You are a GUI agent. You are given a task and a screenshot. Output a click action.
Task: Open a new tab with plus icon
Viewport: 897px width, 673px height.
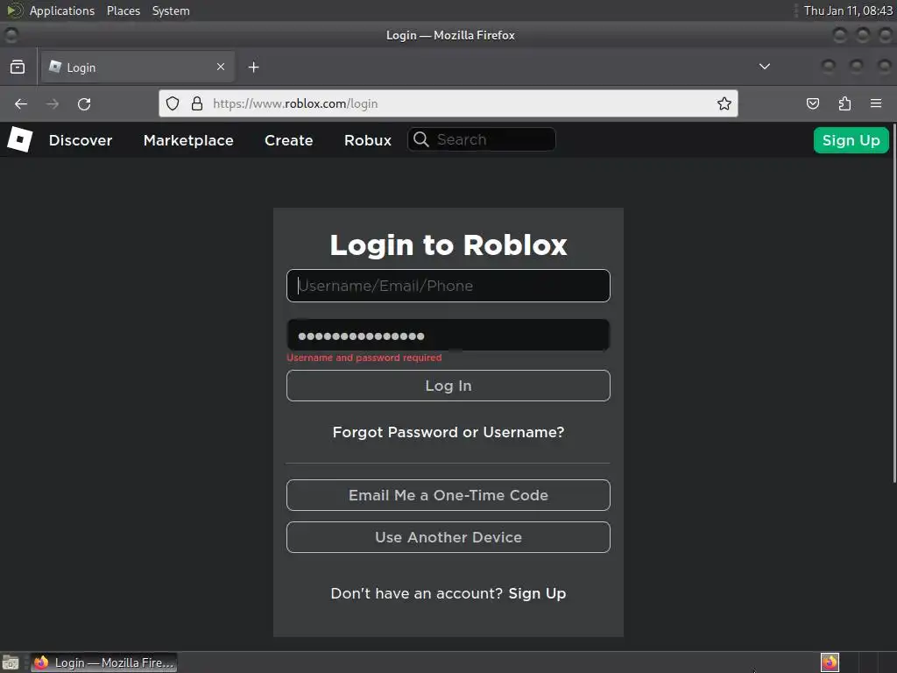253,67
